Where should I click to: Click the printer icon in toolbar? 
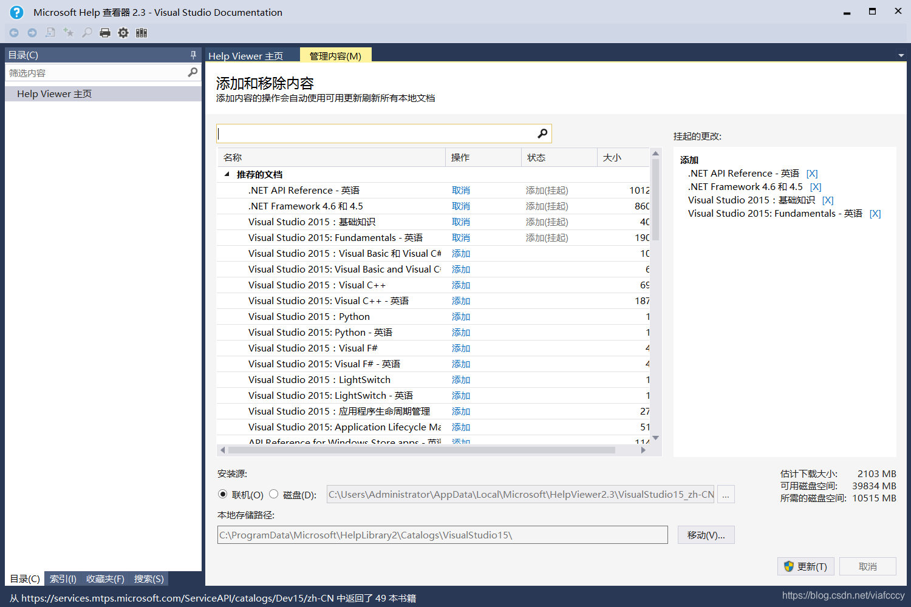coord(105,33)
